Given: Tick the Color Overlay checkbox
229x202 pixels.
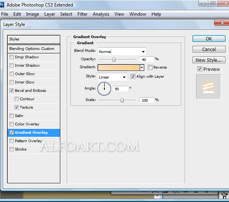Looking at the screenshot, I should click(11, 124).
